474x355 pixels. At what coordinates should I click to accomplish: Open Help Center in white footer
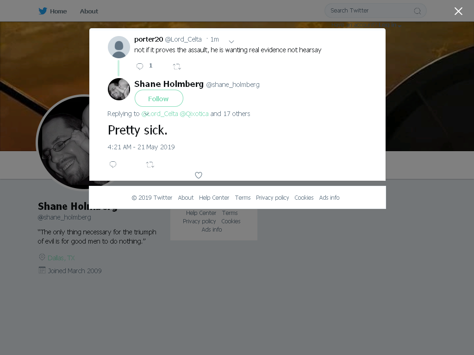pyautogui.click(x=214, y=198)
